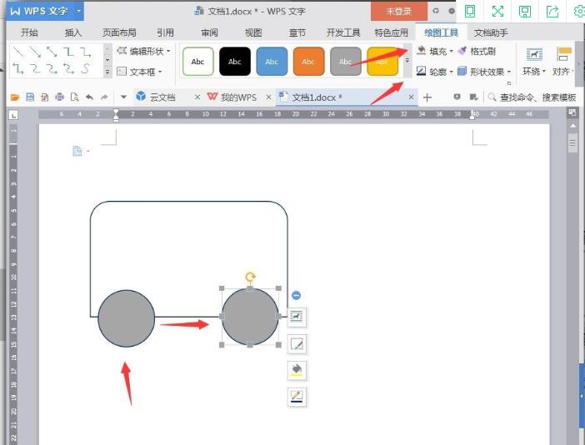Click the print icon in quick toolbar

[x=60, y=97]
